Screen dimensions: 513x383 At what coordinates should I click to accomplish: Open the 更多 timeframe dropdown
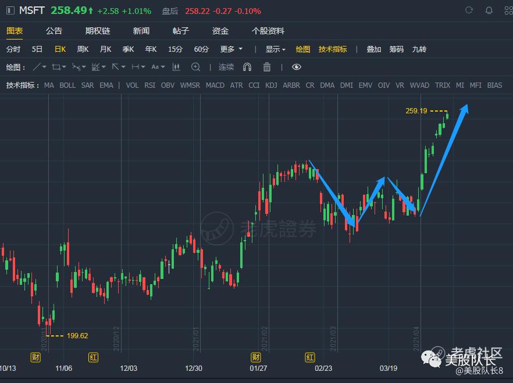point(231,49)
